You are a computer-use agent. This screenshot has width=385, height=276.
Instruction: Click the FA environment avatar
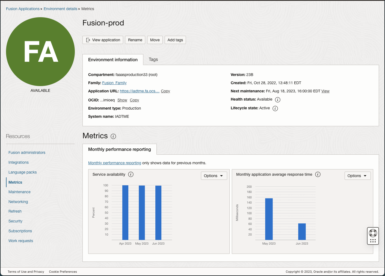40,52
